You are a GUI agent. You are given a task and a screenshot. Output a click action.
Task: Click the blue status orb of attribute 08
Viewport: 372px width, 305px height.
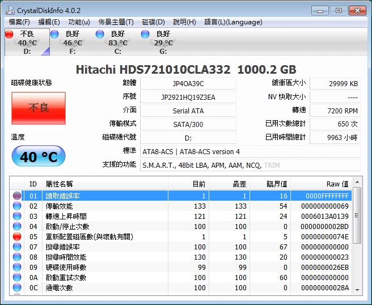pos(17,257)
